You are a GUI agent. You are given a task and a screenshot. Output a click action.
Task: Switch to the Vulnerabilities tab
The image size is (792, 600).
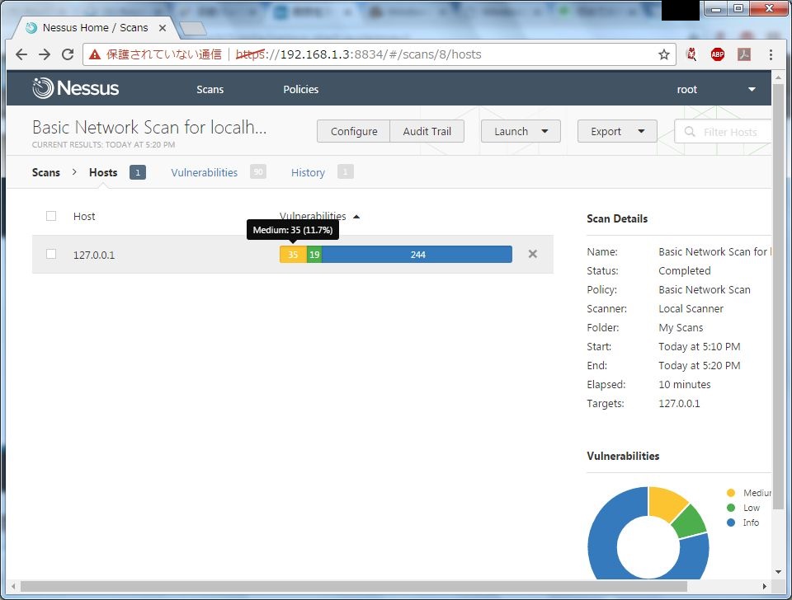[204, 172]
